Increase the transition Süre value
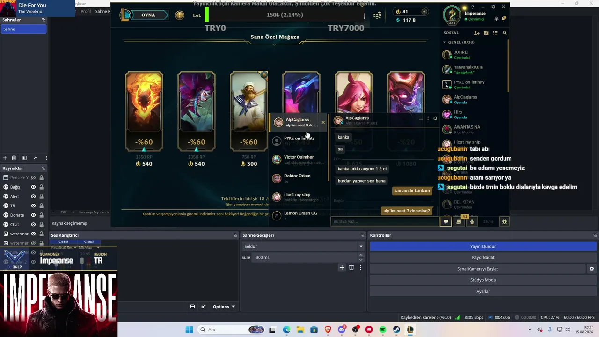 [361, 255]
